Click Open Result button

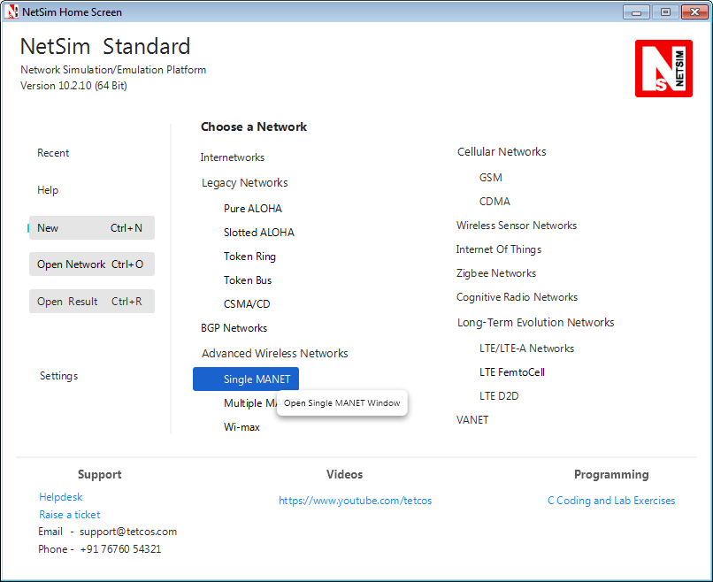tap(92, 302)
